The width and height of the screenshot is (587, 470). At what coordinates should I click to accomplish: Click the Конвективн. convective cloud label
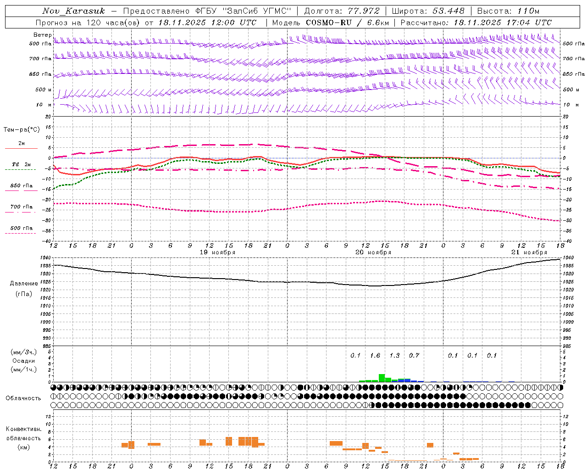click(24, 429)
